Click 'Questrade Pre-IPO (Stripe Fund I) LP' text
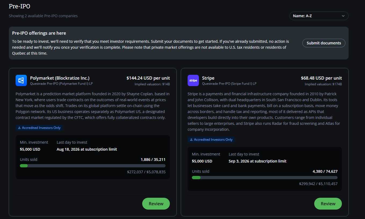The image size is (365, 219). pos(229,84)
